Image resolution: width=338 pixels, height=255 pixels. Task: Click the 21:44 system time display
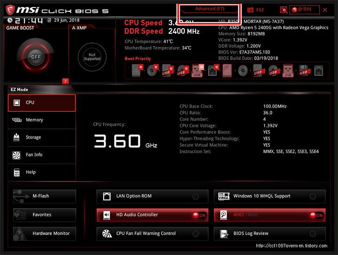29,21
